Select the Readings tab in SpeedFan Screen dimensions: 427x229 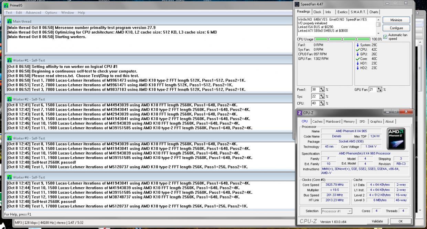click(304, 12)
